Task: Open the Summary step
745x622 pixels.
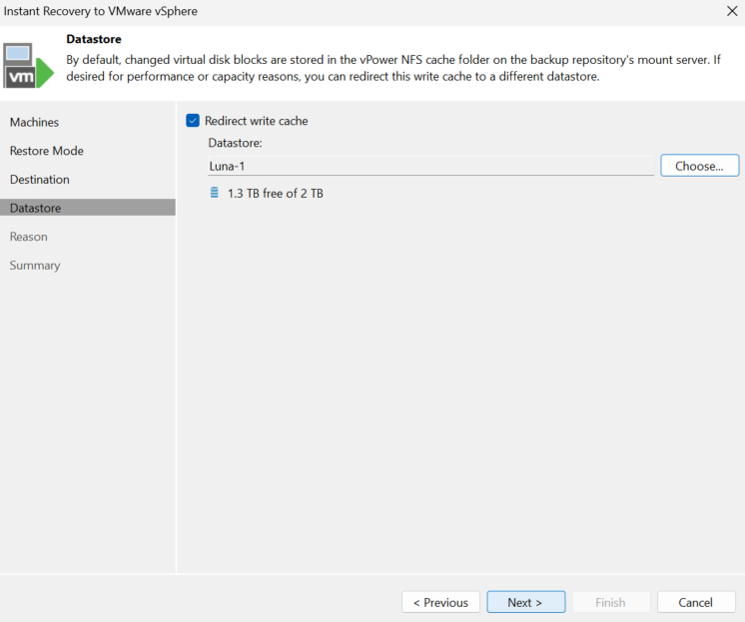Action: 35,266
